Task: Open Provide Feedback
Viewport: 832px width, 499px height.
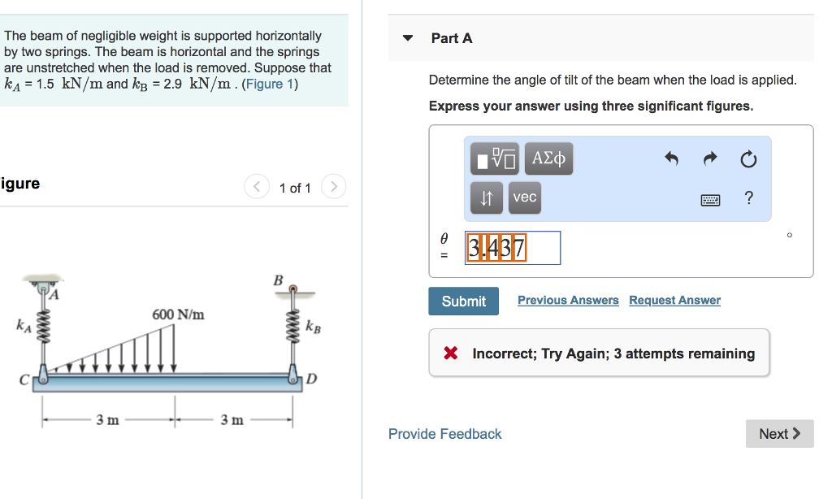Action: 444,433
